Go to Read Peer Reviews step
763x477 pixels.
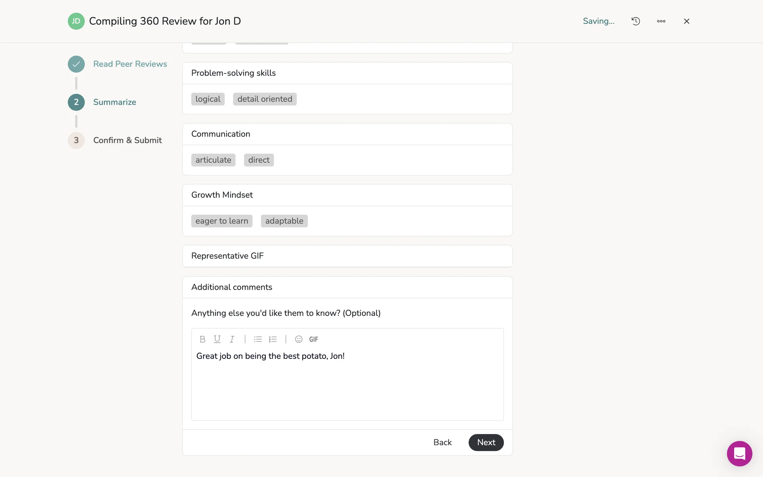point(130,64)
